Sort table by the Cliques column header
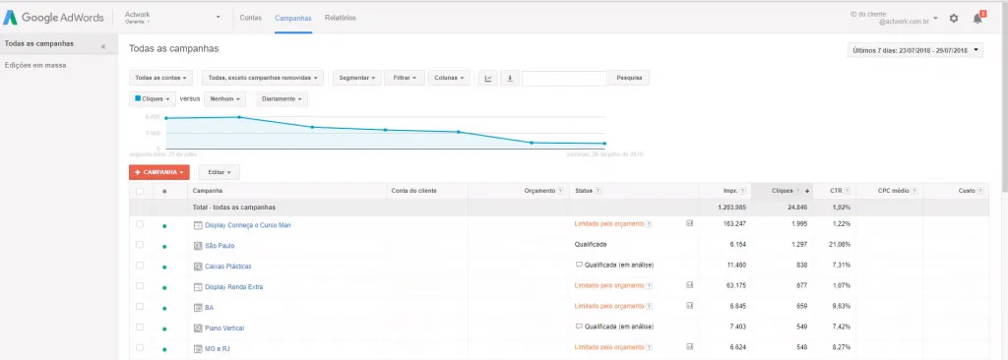1008x360 pixels. click(x=783, y=191)
